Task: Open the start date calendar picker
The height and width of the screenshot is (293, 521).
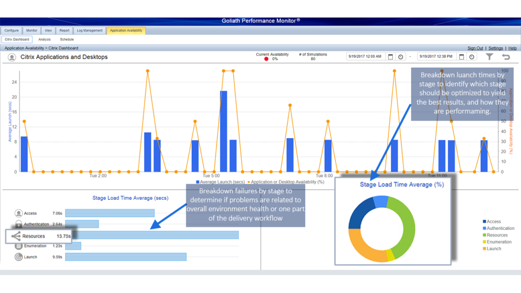Action: pos(390,57)
